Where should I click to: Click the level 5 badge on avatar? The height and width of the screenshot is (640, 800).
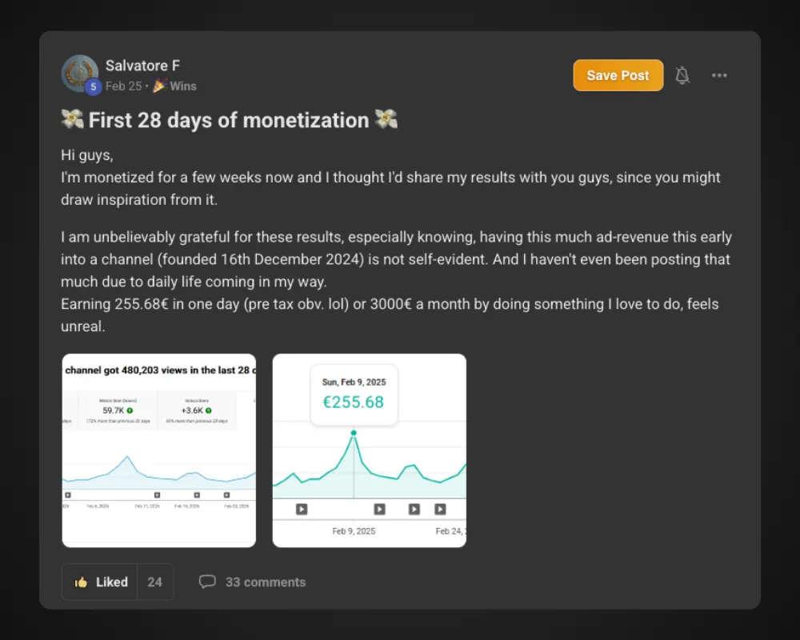click(x=94, y=87)
